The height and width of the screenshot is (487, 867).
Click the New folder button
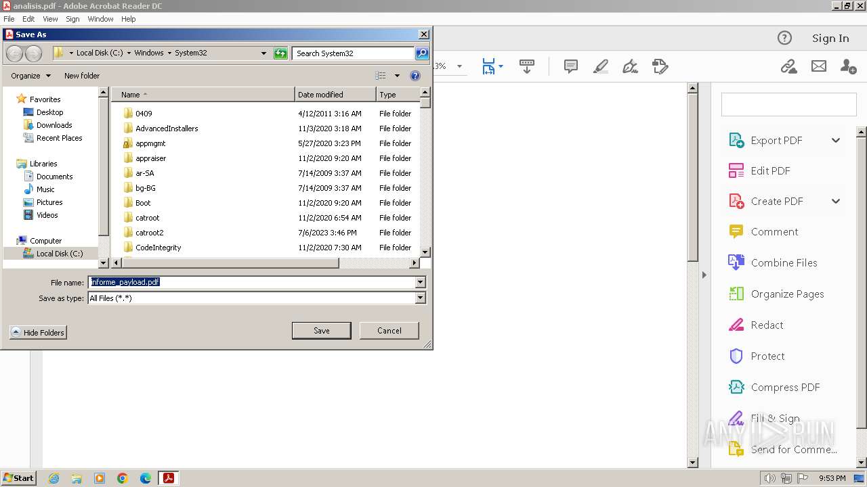[82, 76]
